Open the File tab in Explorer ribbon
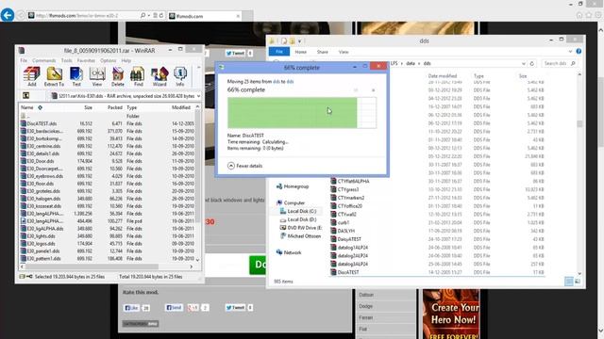Screen dimensions: 604x339 (279, 52)
